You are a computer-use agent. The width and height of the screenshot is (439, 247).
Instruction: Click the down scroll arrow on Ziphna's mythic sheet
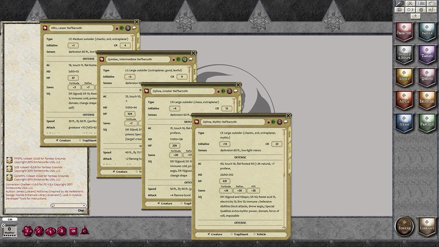tap(284, 227)
